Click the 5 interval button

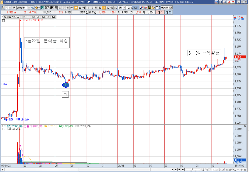(x=96, y=7)
